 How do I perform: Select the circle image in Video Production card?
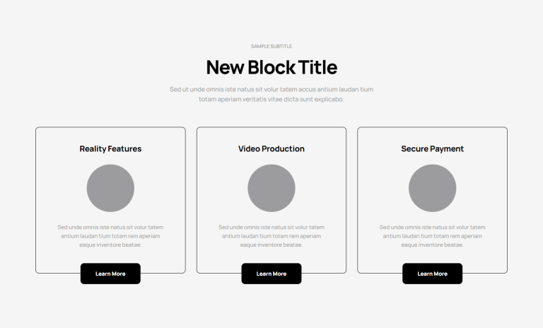pos(271,188)
